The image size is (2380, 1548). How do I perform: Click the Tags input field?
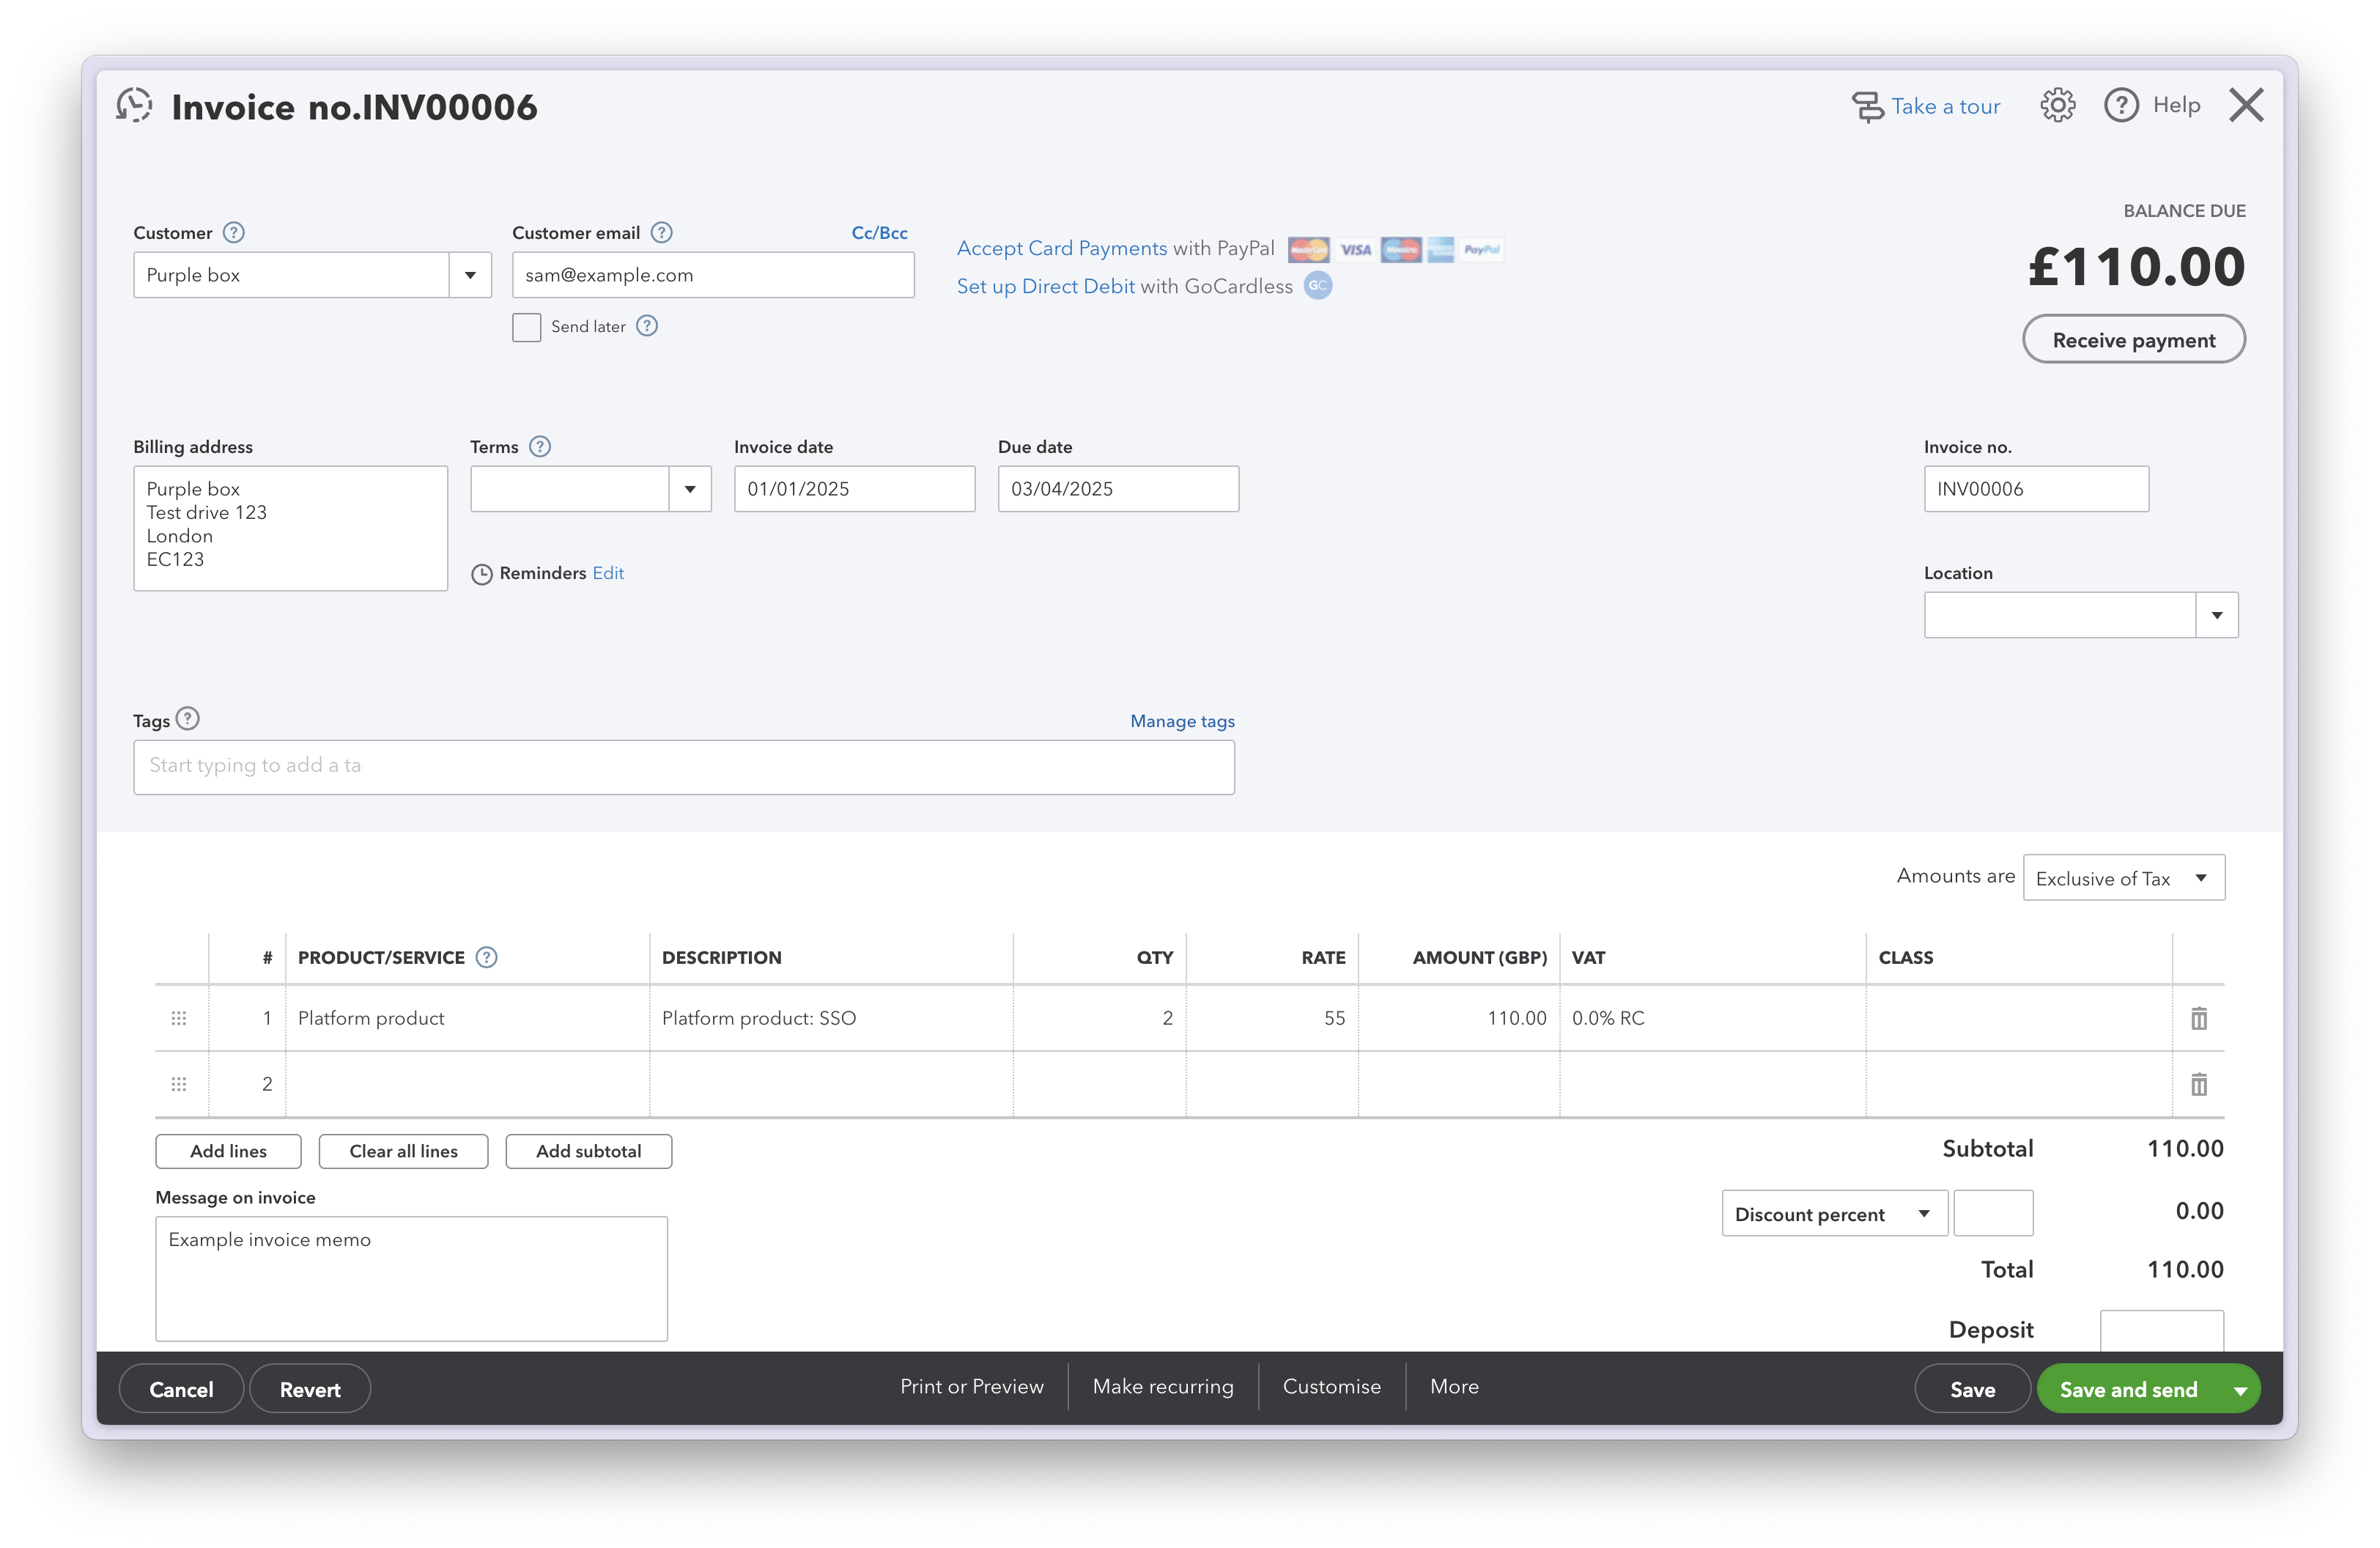(x=684, y=767)
